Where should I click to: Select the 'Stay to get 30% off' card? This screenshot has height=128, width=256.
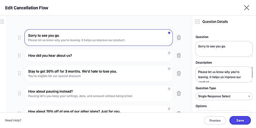[99, 73]
